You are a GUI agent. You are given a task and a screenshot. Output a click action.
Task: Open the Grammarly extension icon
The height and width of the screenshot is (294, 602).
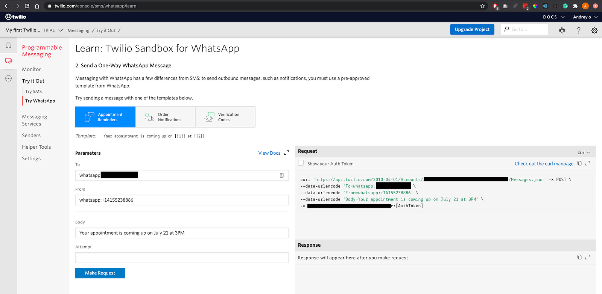(565, 6)
